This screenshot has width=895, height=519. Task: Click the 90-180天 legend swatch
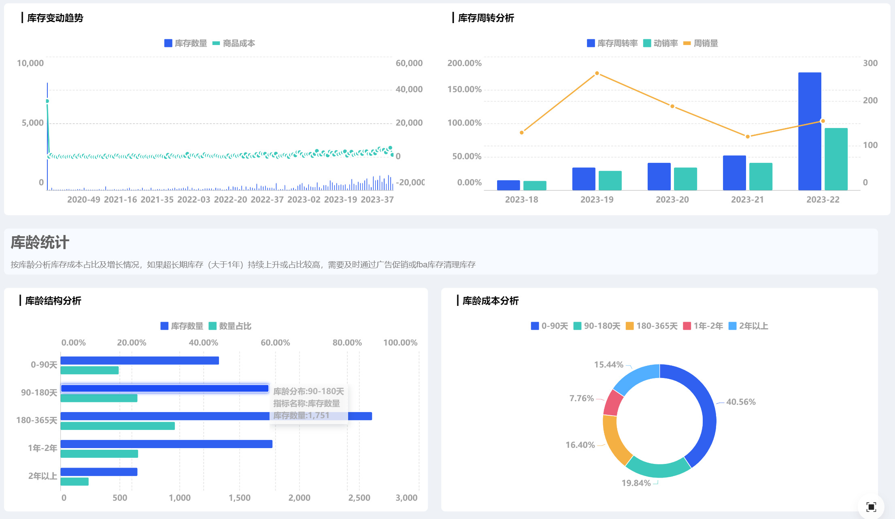pyautogui.click(x=577, y=326)
